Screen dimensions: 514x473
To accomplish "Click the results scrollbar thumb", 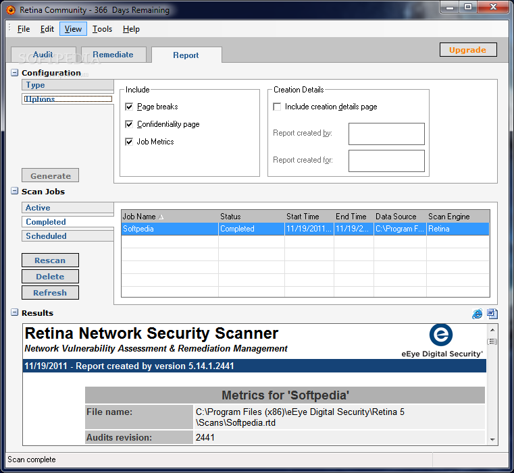I will pos(492,341).
